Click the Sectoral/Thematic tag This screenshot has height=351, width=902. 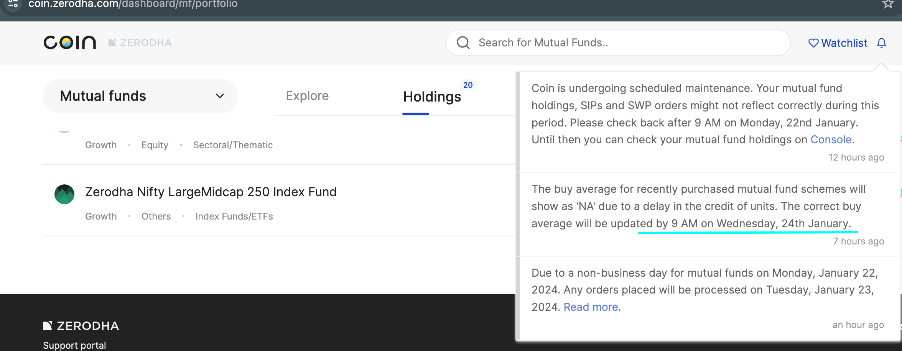click(233, 145)
